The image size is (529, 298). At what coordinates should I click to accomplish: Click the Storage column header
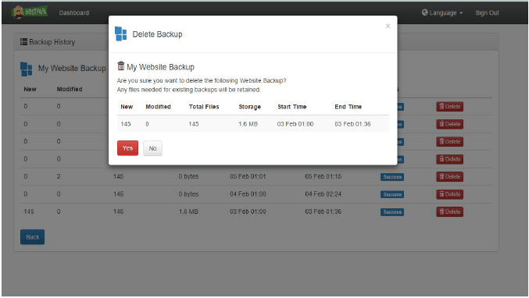click(250, 107)
